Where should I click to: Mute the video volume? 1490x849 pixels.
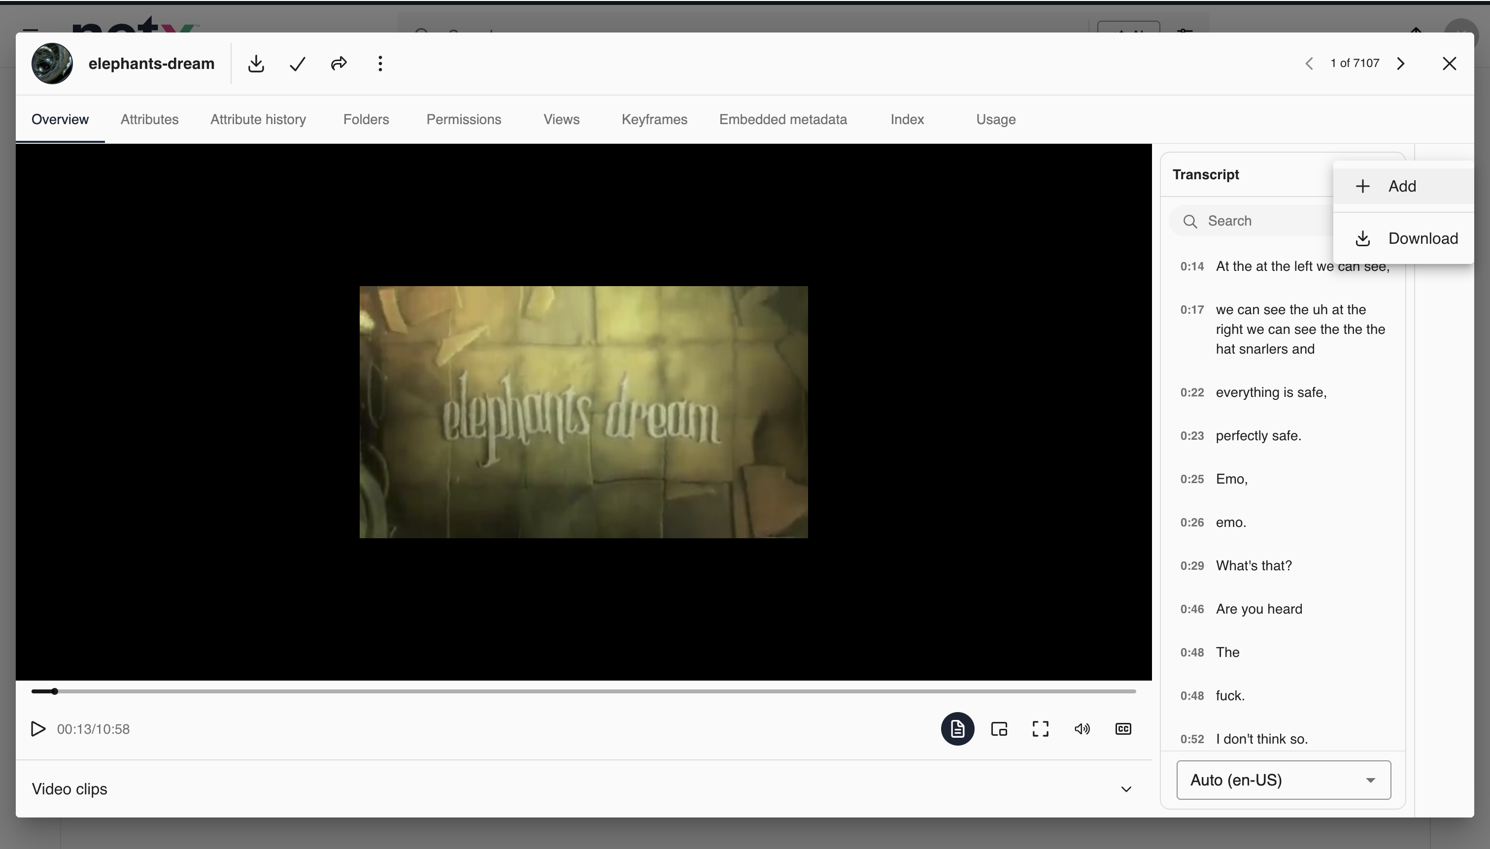point(1082,729)
